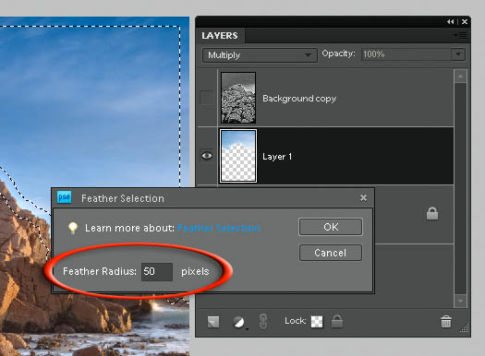Close the Feather Selection dialog

coord(363,198)
